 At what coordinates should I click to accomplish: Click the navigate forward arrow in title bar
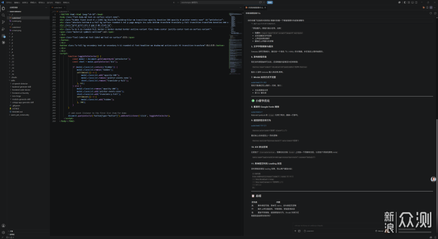point(178,2)
